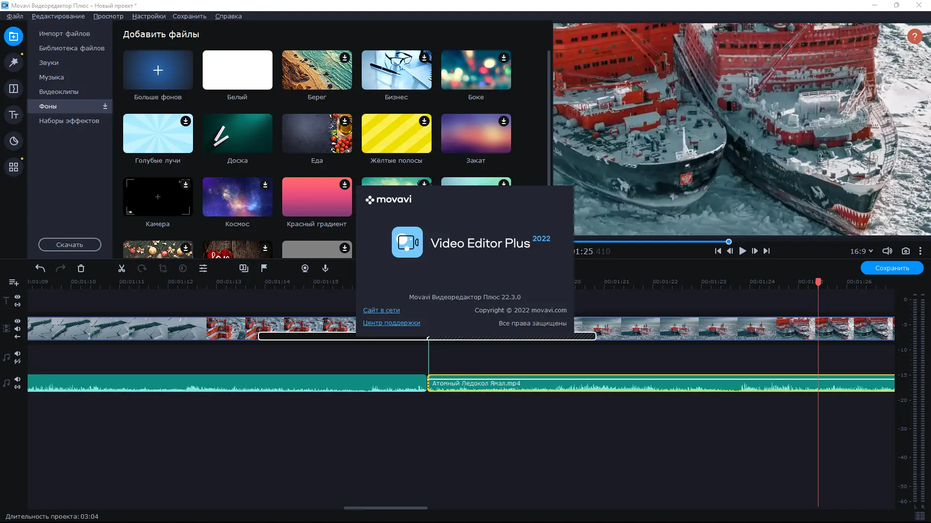Undo the last action

[40, 268]
